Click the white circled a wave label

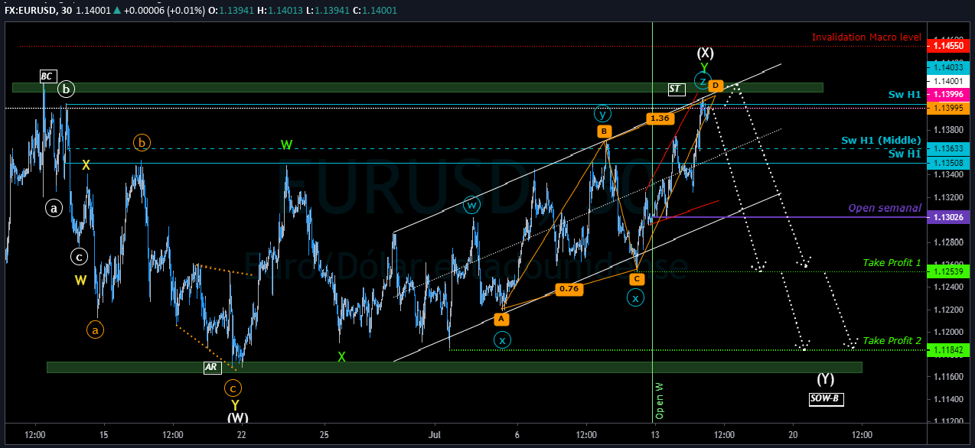pyautogui.click(x=53, y=207)
